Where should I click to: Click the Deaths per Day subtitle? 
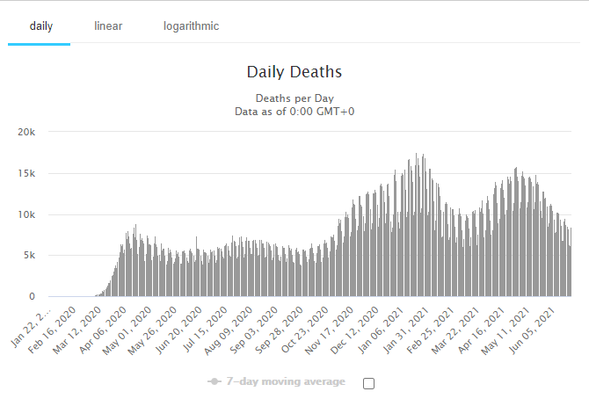tap(294, 98)
